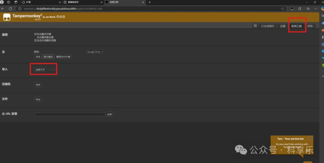This screenshot has width=324, height=163.
Task: Click sidebar add plus icon
Action: [x=323, y=76]
